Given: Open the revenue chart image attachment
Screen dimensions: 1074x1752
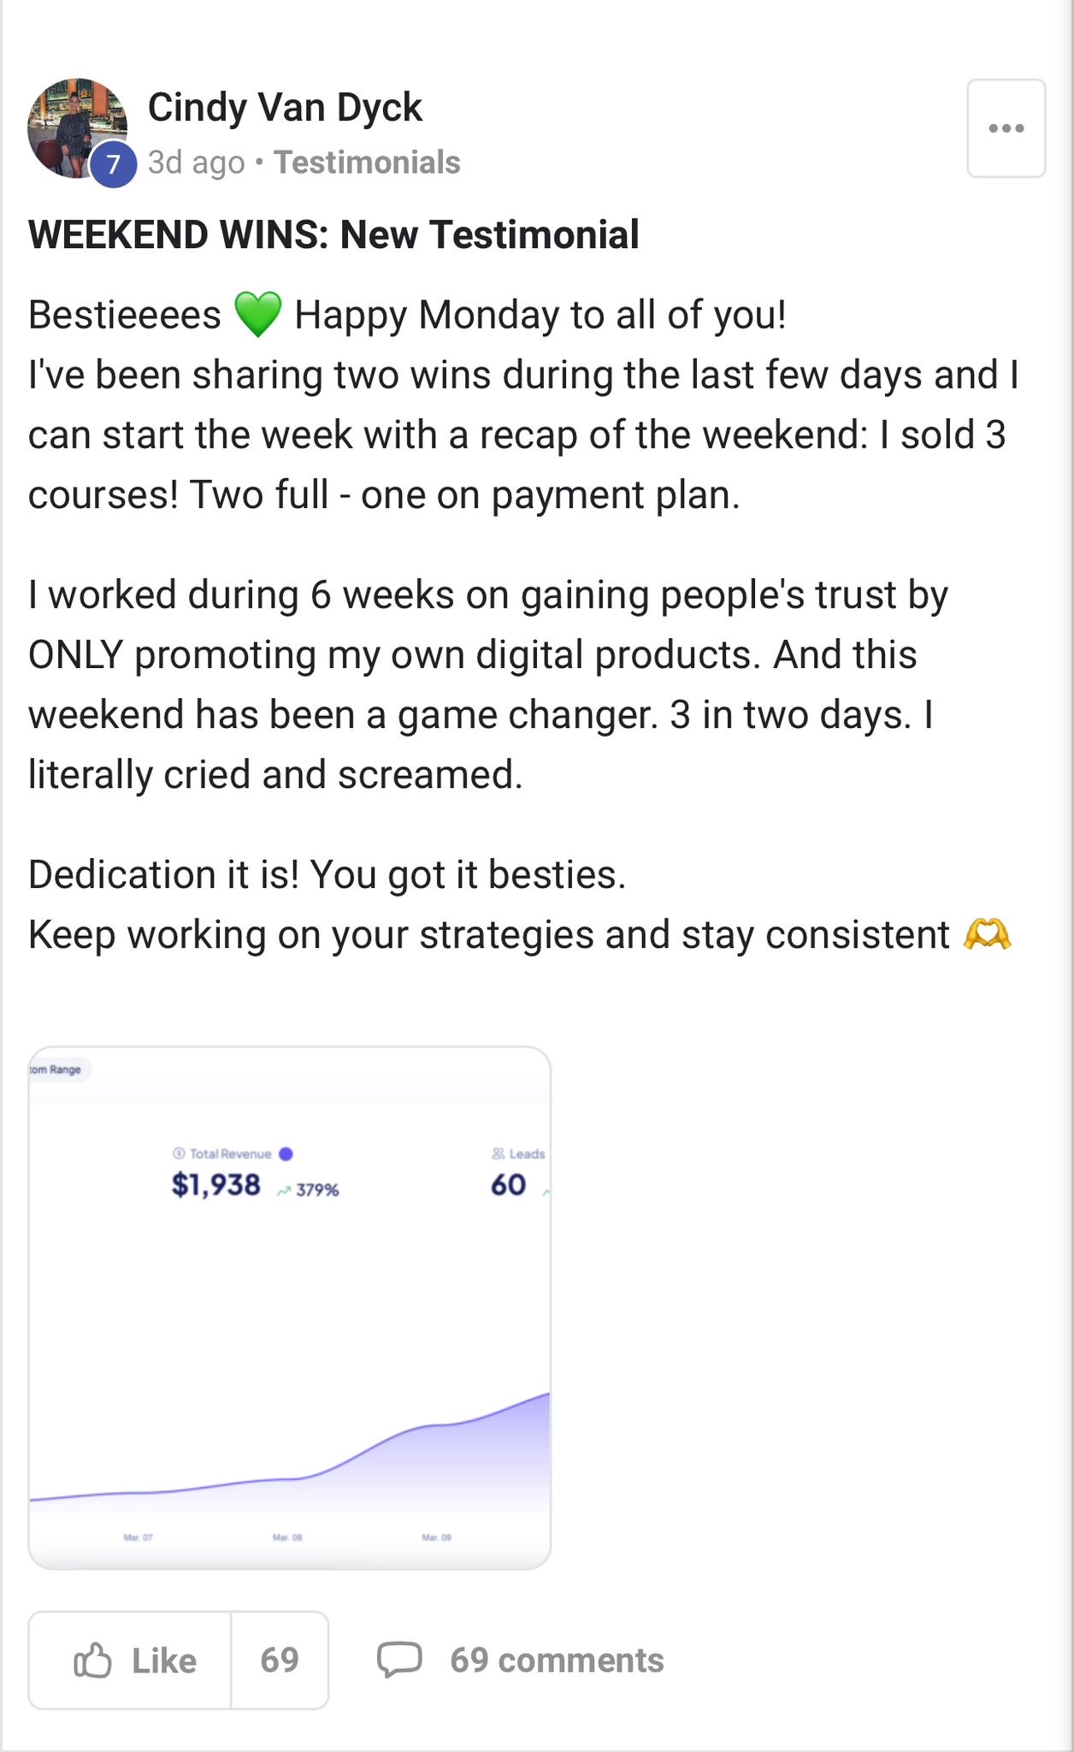Looking at the screenshot, I should 289,1307.
